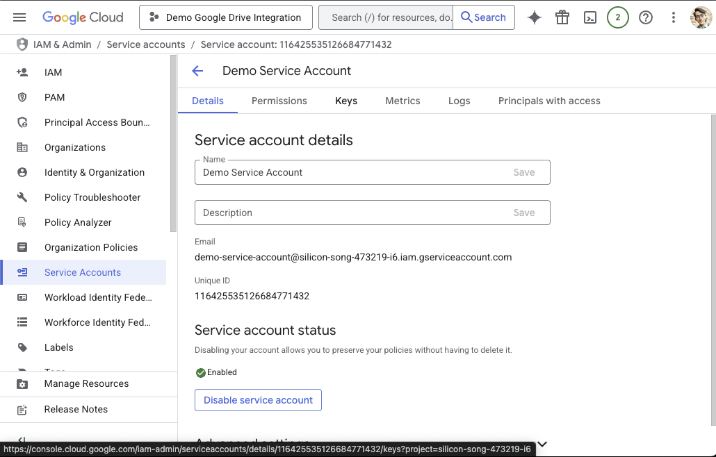Click the Manage Resources folder icon
716x457 pixels.
(x=22, y=384)
